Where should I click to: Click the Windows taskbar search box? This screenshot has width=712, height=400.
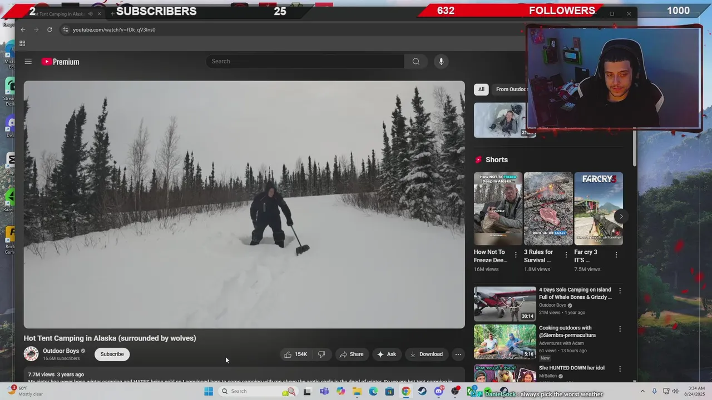(258, 391)
